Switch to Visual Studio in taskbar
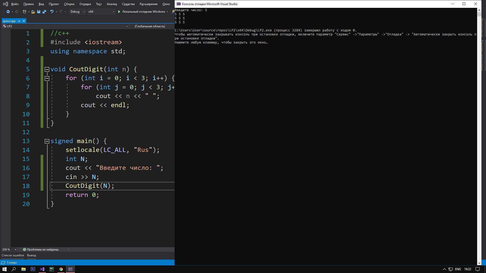 click(42, 269)
